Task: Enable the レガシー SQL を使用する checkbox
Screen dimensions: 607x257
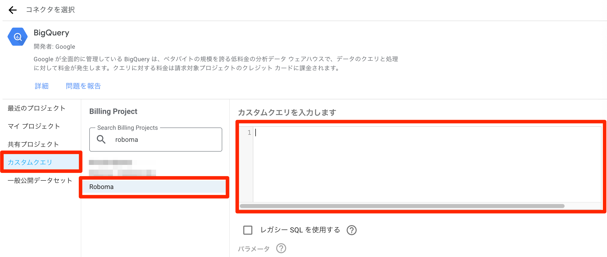Action: click(248, 230)
